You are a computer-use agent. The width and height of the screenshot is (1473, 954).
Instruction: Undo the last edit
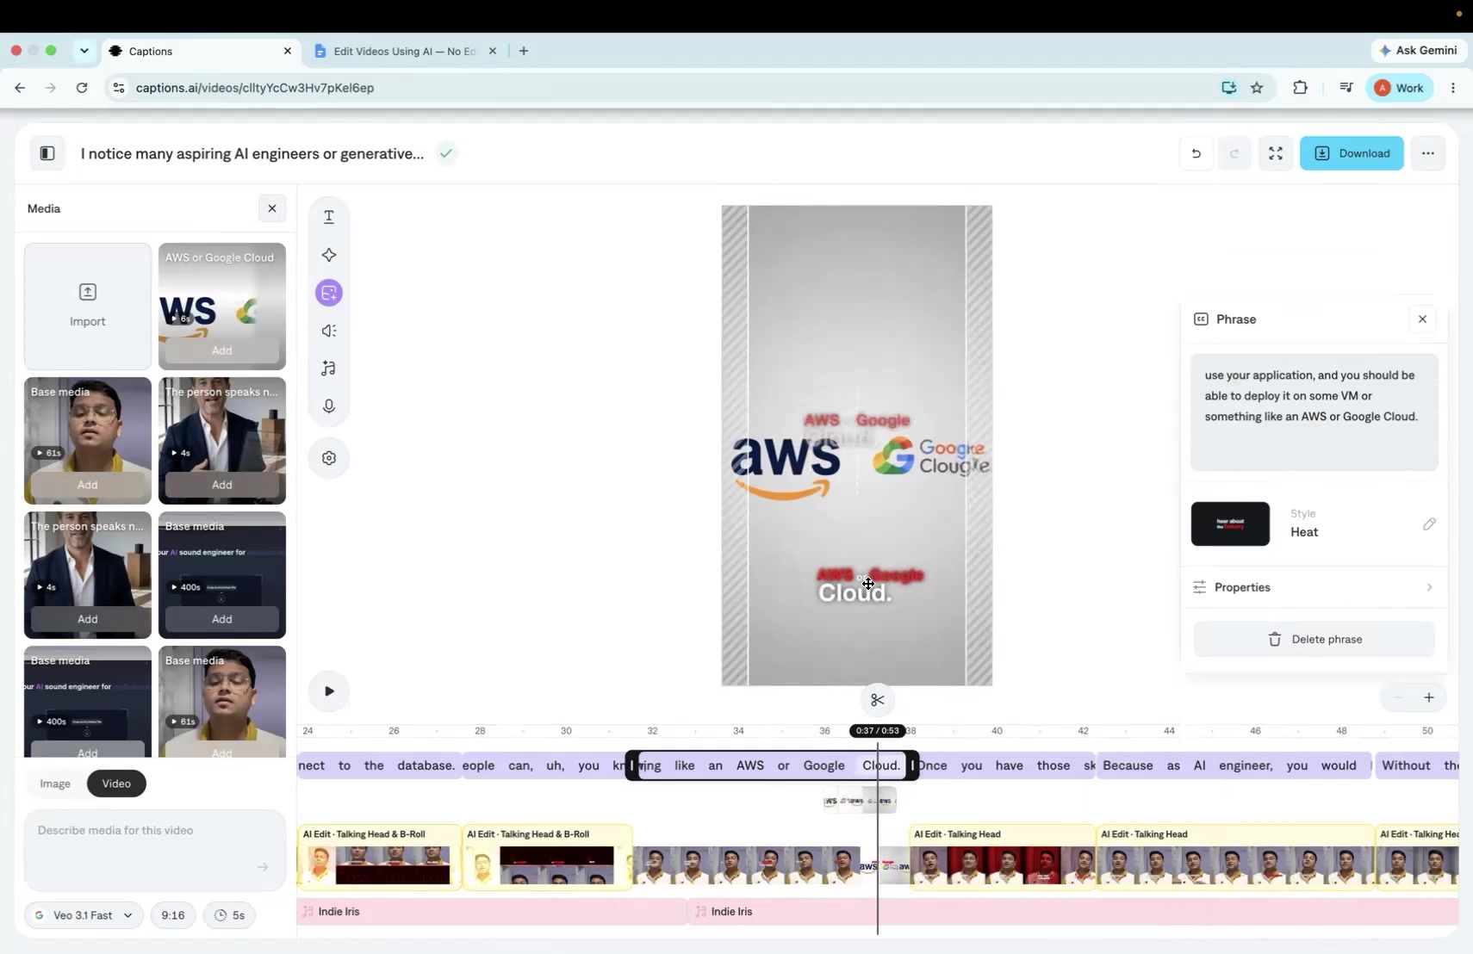(1196, 153)
